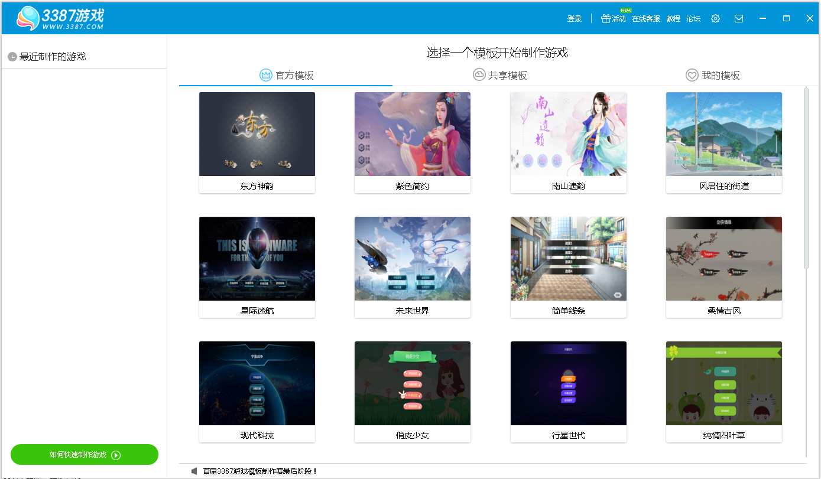Maximize the 3387游戏 window
This screenshot has width=821, height=479.
[x=786, y=18]
